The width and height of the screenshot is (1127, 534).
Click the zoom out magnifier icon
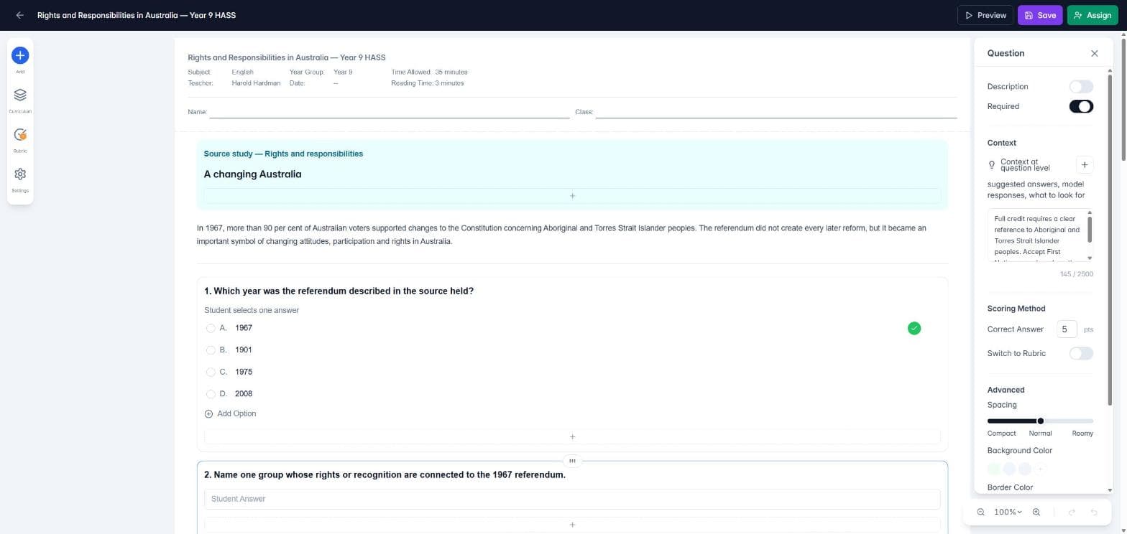(x=981, y=512)
